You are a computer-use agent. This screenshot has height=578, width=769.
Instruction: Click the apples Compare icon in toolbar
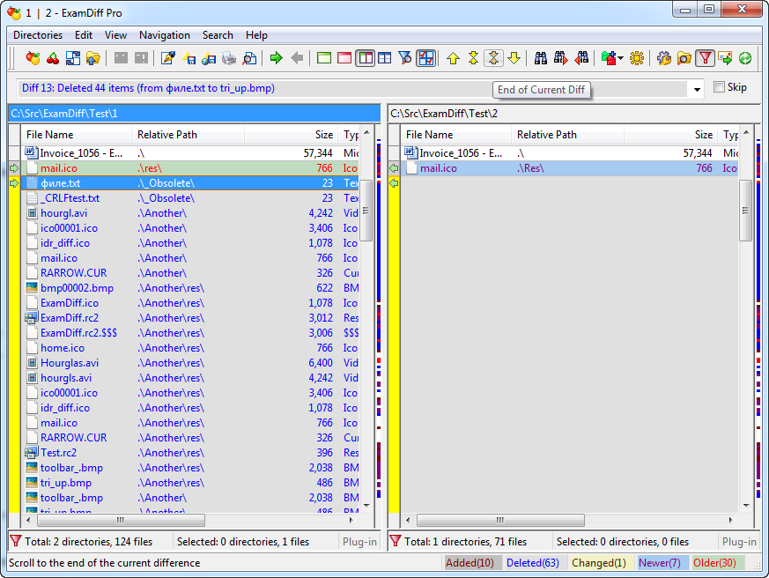(x=33, y=58)
